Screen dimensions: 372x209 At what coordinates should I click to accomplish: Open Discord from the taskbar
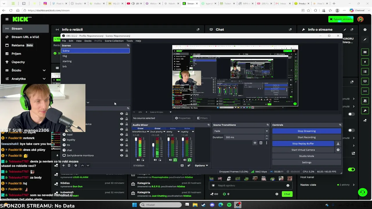point(212,205)
